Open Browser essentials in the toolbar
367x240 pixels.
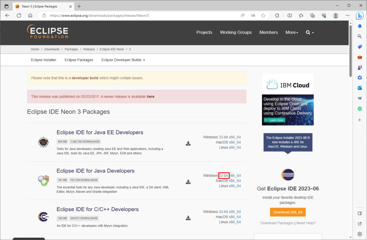click(324, 15)
